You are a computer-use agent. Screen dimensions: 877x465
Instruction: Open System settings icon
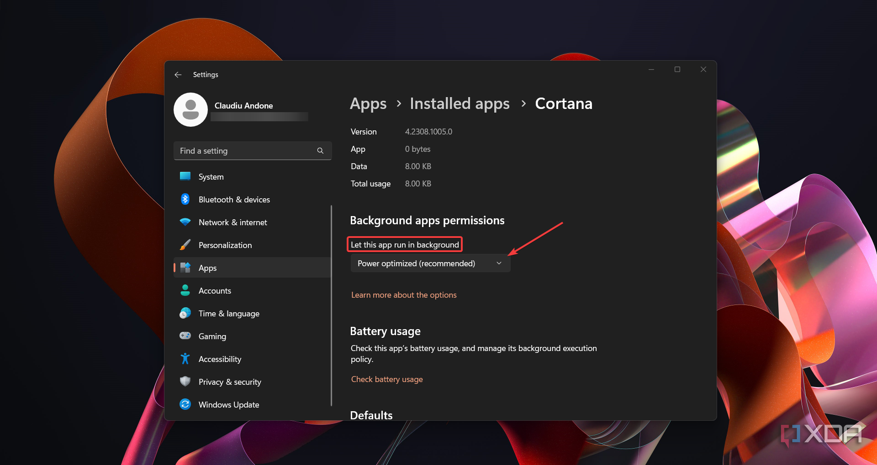coord(185,176)
